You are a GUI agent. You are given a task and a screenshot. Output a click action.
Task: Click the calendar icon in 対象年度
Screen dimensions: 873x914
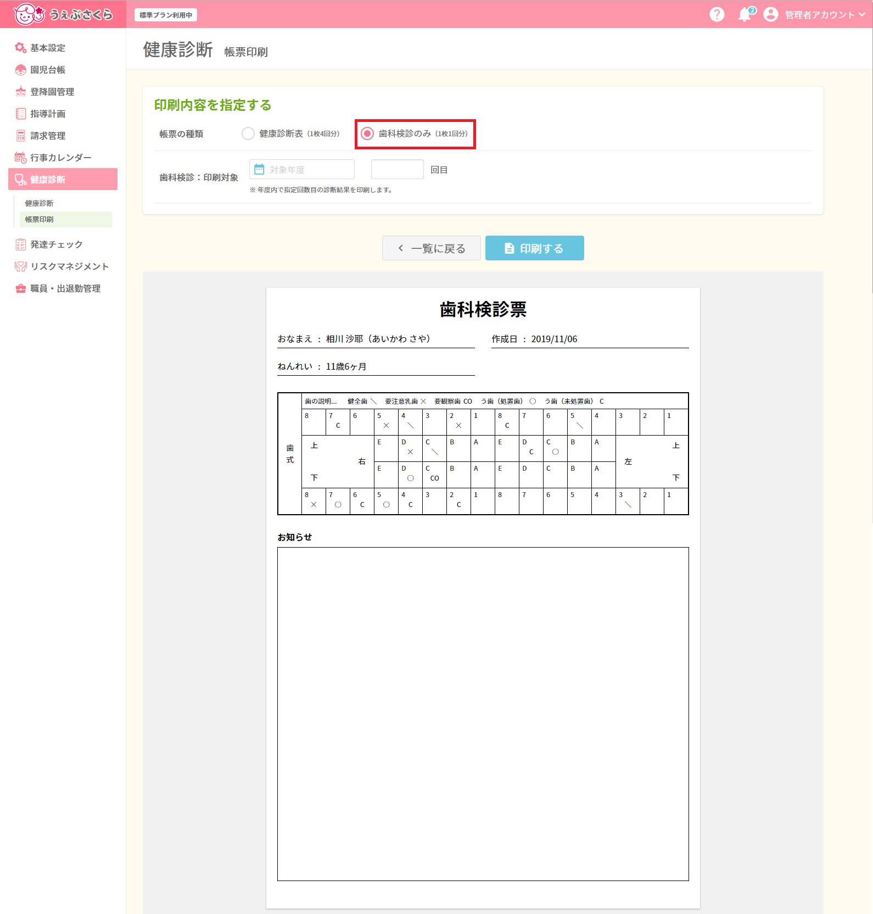[x=260, y=169]
